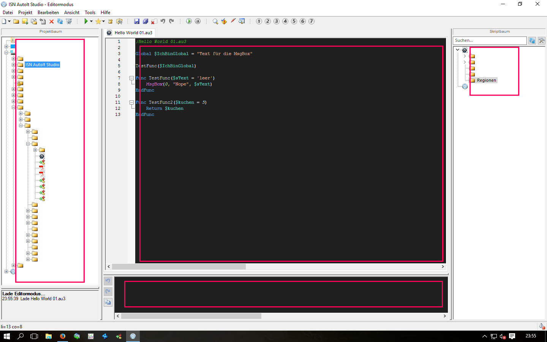Click copy icon beside the output console

click(x=108, y=302)
